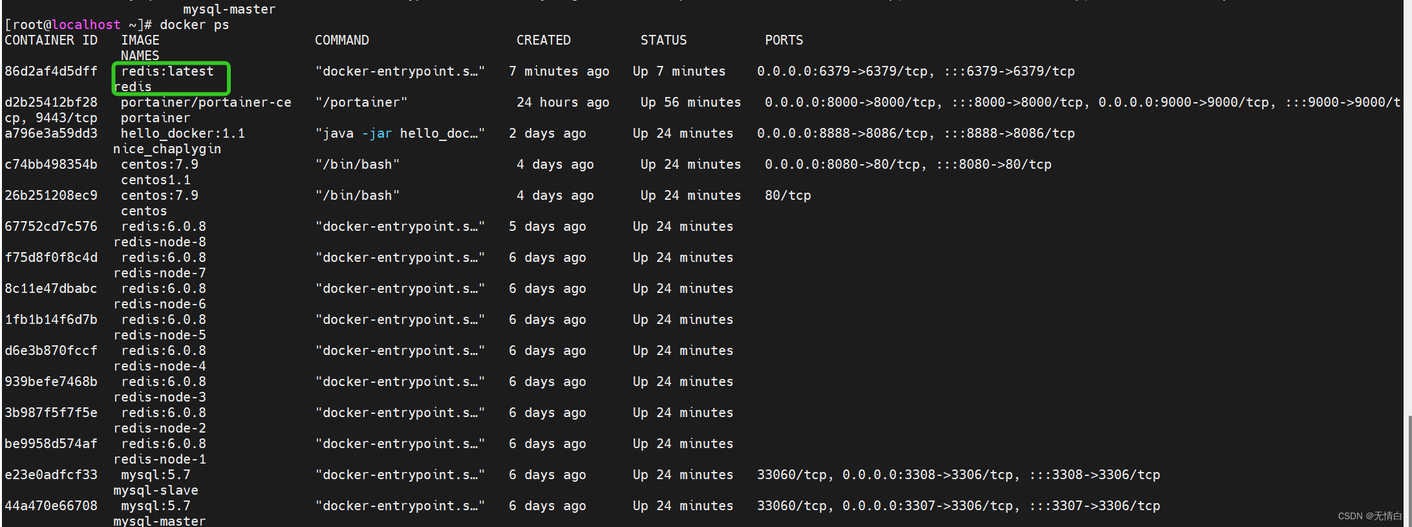This screenshot has height=527, width=1412.
Task: Select port mapping 0.0.0.0:8080->80/tcp
Action: pos(842,164)
